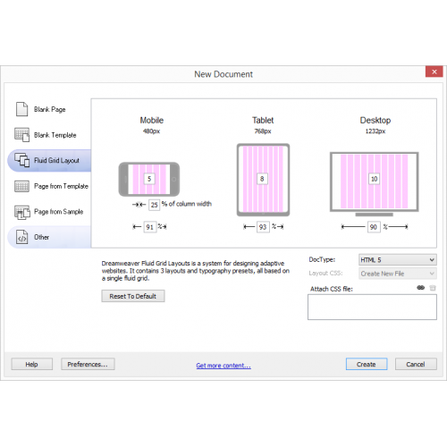Click the Create button
This screenshot has height=447, width=447.
click(367, 364)
